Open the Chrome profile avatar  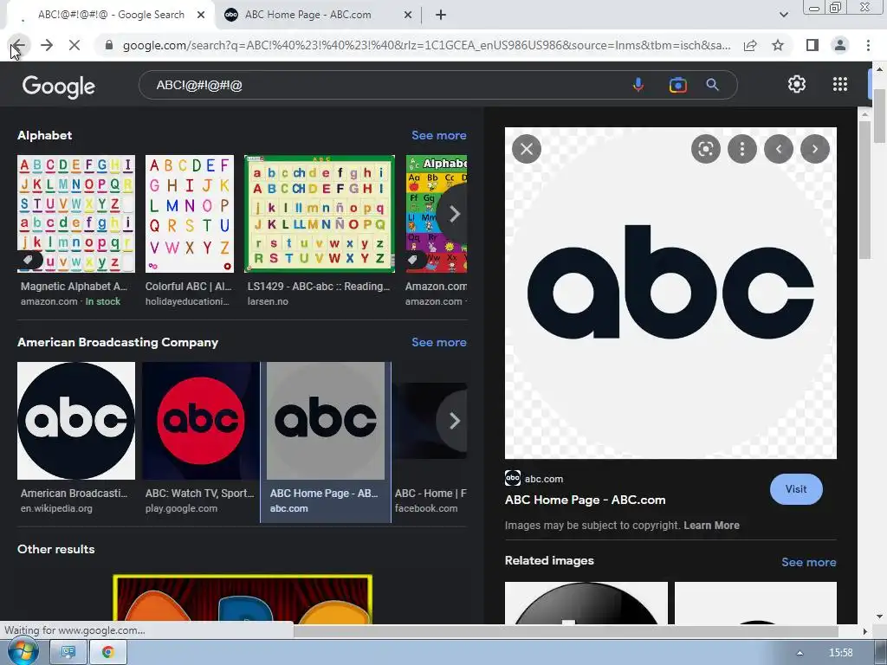point(840,45)
